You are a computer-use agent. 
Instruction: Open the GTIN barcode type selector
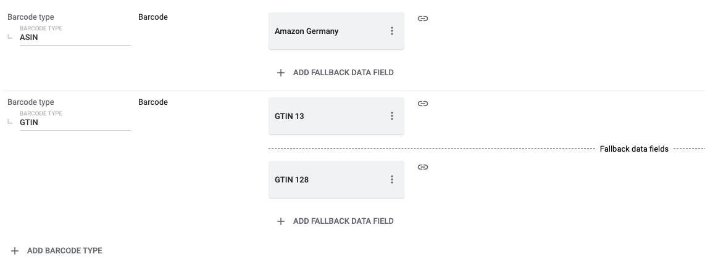75,123
